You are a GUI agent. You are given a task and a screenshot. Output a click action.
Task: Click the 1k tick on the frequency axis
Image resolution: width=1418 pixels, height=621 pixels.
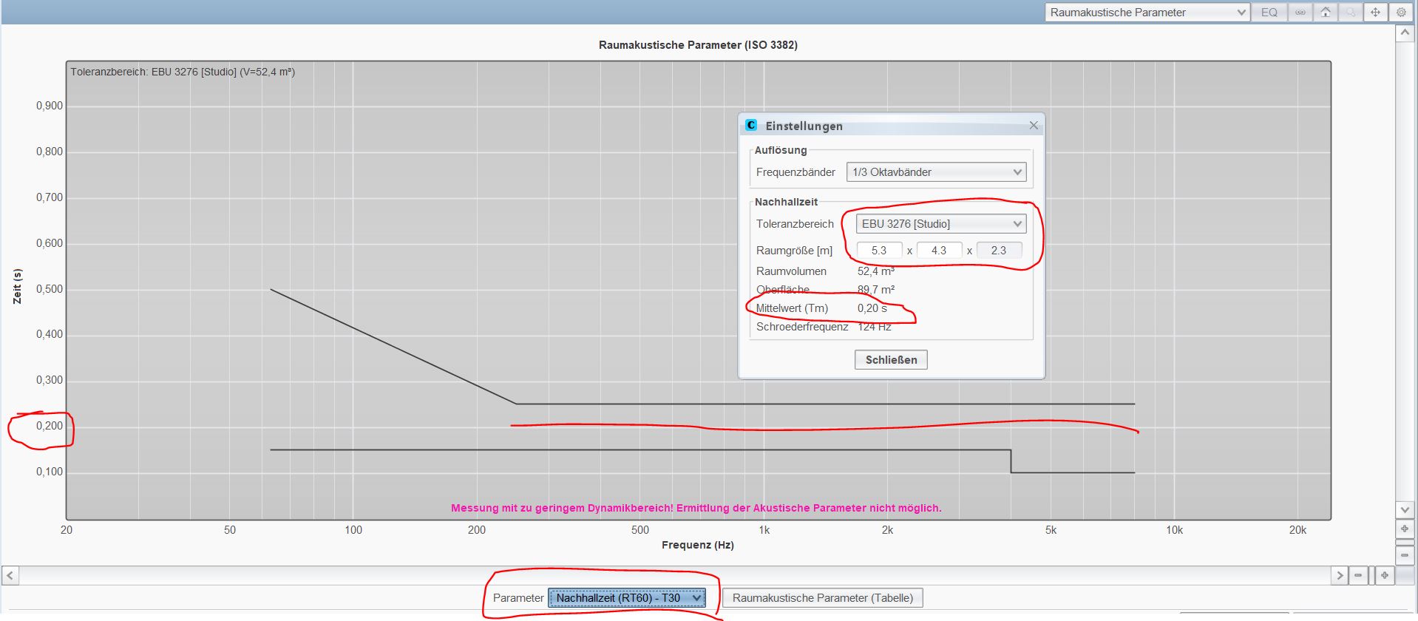click(x=764, y=530)
